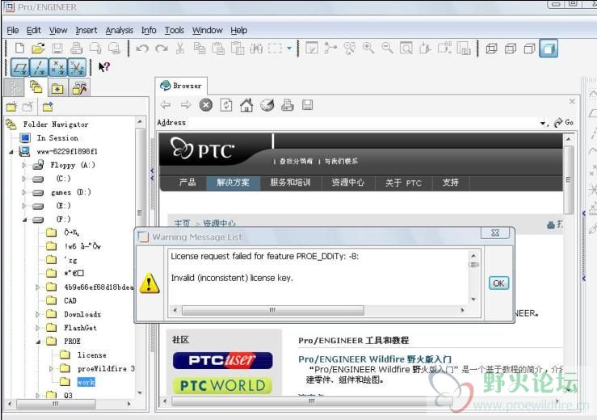Open the File menu
The height and width of the screenshot is (420, 597).
pos(13,30)
